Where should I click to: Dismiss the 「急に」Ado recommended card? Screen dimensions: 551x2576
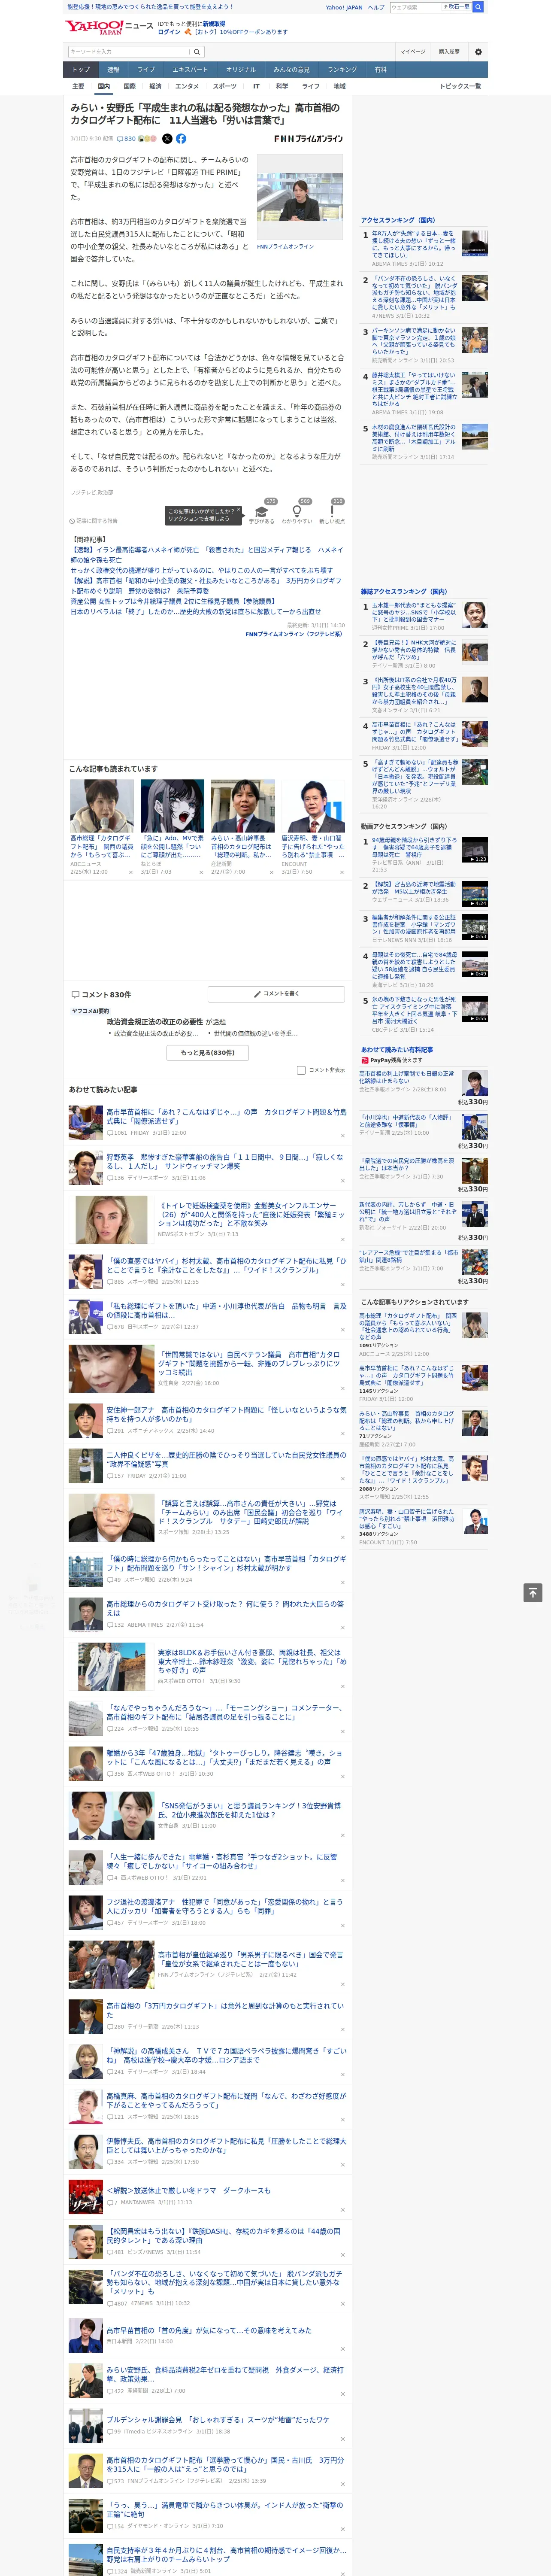pyautogui.click(x=200, y=873)
